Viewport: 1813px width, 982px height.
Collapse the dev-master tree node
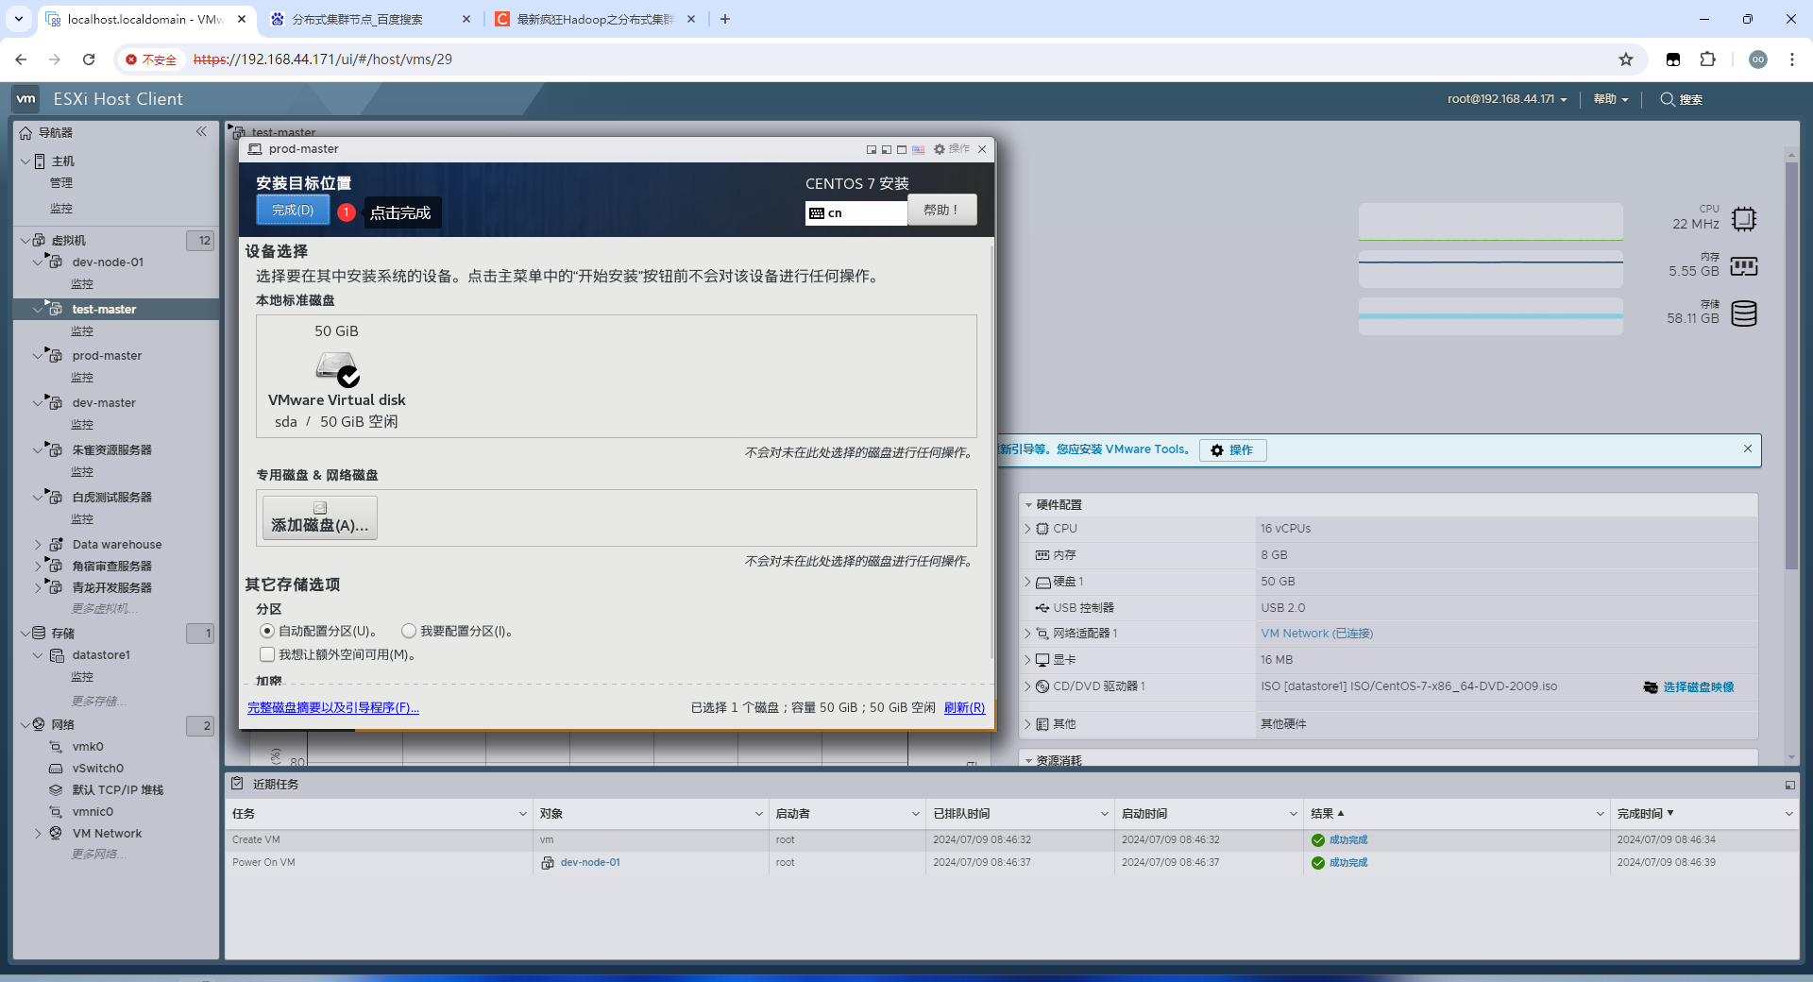coord(38,403)
